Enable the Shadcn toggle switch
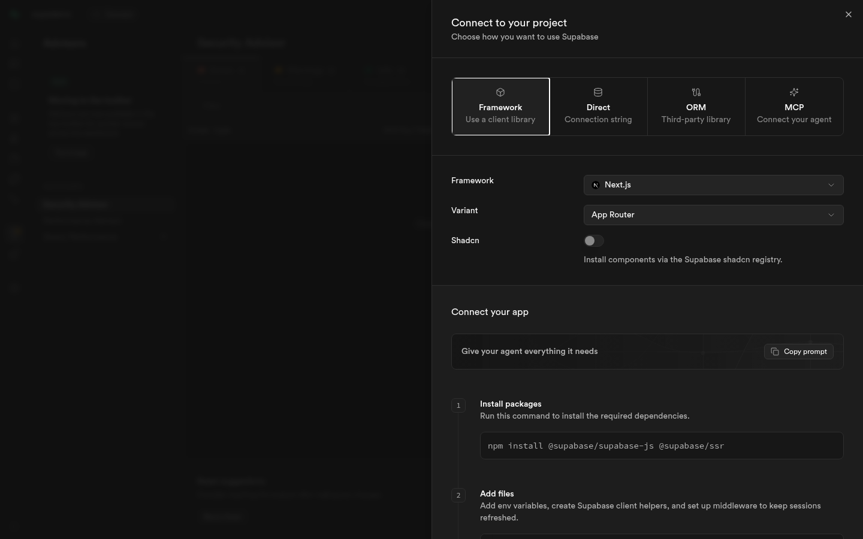The height and width of the screenshot is (539, 863). coord(593,241)
